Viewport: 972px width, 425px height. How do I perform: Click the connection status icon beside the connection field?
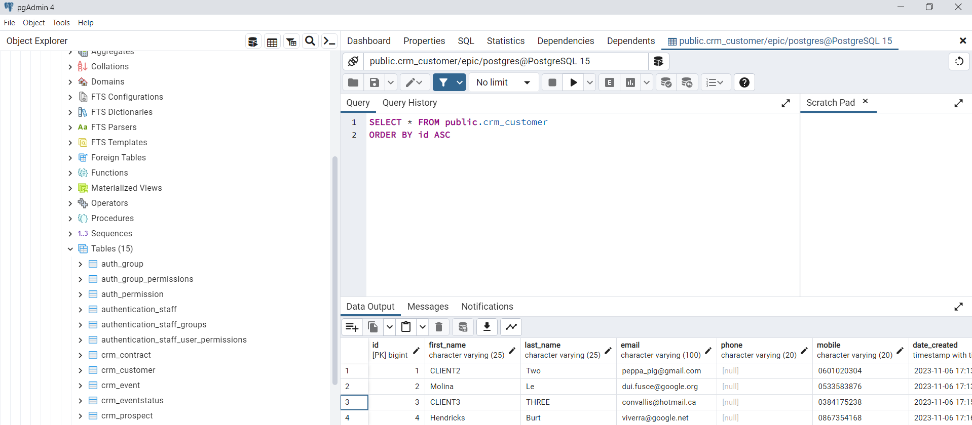pyautogui.click(x=353, y=61)
